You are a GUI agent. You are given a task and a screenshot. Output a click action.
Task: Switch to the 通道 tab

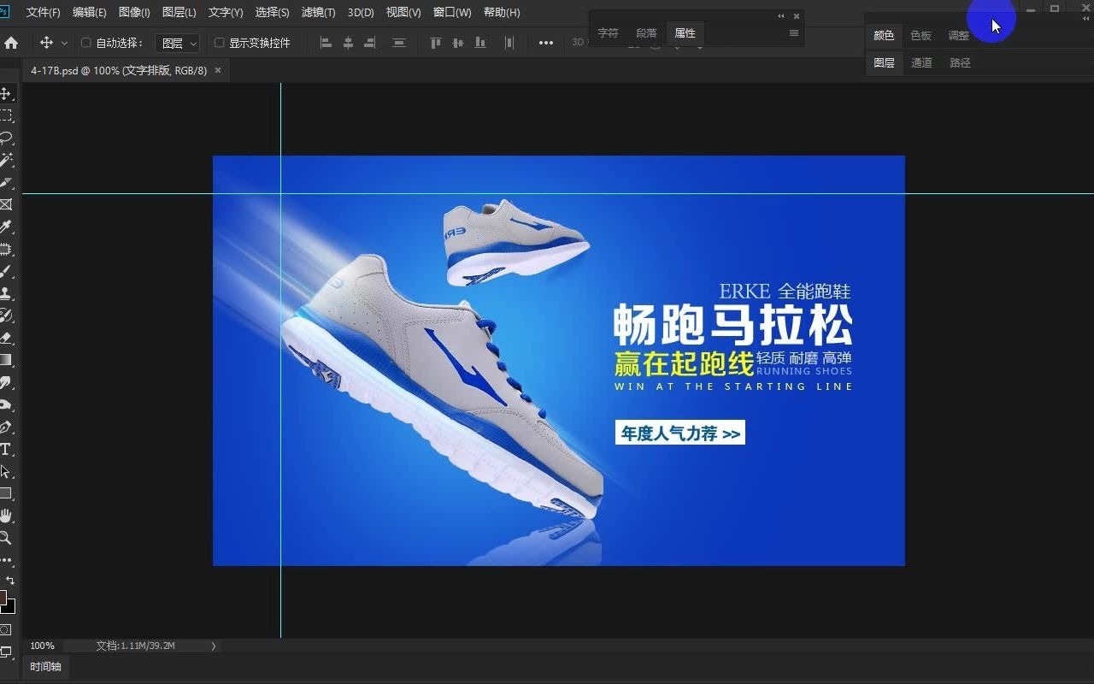pos(921,63)
